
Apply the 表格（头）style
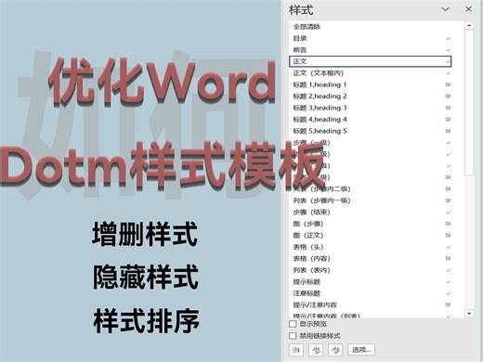coord(371,247)
